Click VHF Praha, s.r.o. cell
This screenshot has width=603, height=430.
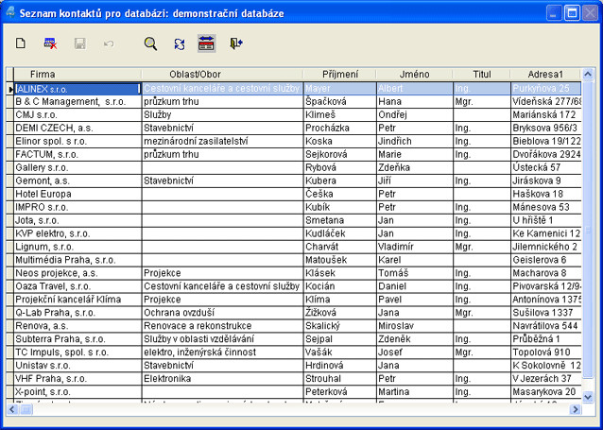[78, 378]
